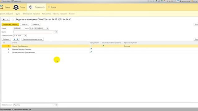This screenshot has width=198, height=111.
Task: Click Провести и закрыть button
Action: (10, 24)
